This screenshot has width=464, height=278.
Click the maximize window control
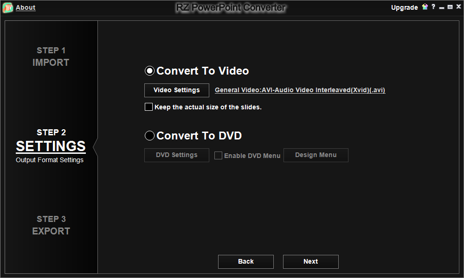coord(449,7)
